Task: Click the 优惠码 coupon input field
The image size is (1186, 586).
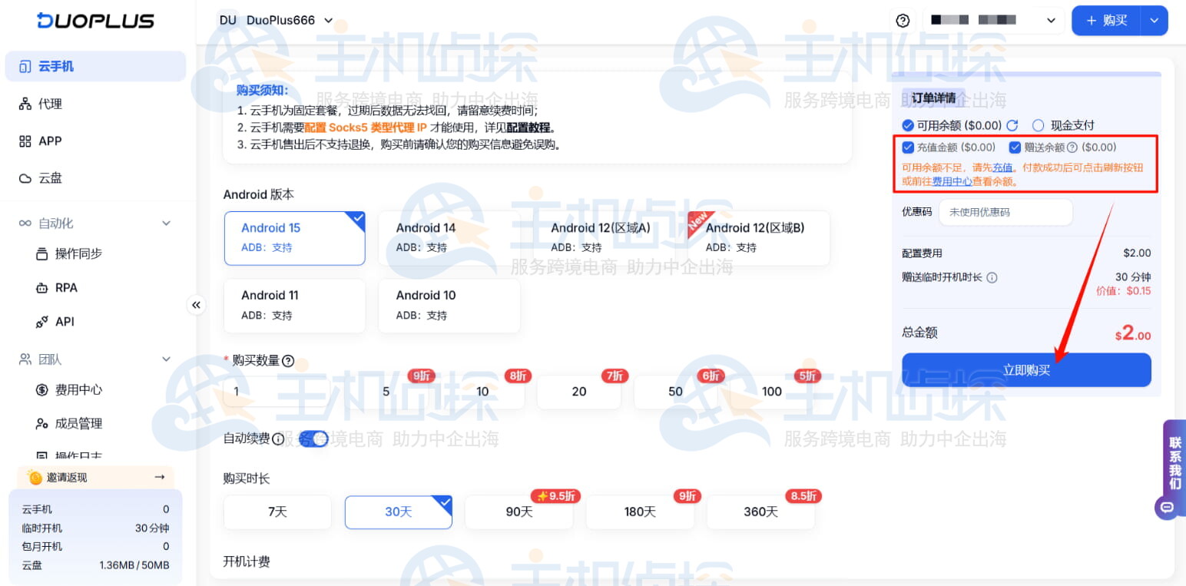Action: point(1006,213)
